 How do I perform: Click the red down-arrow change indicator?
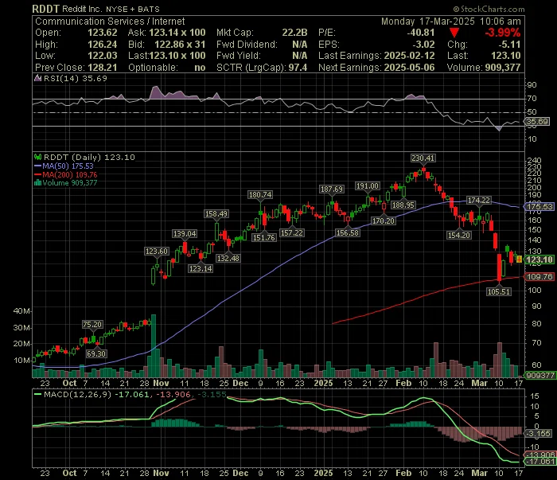tap(454, 33)
